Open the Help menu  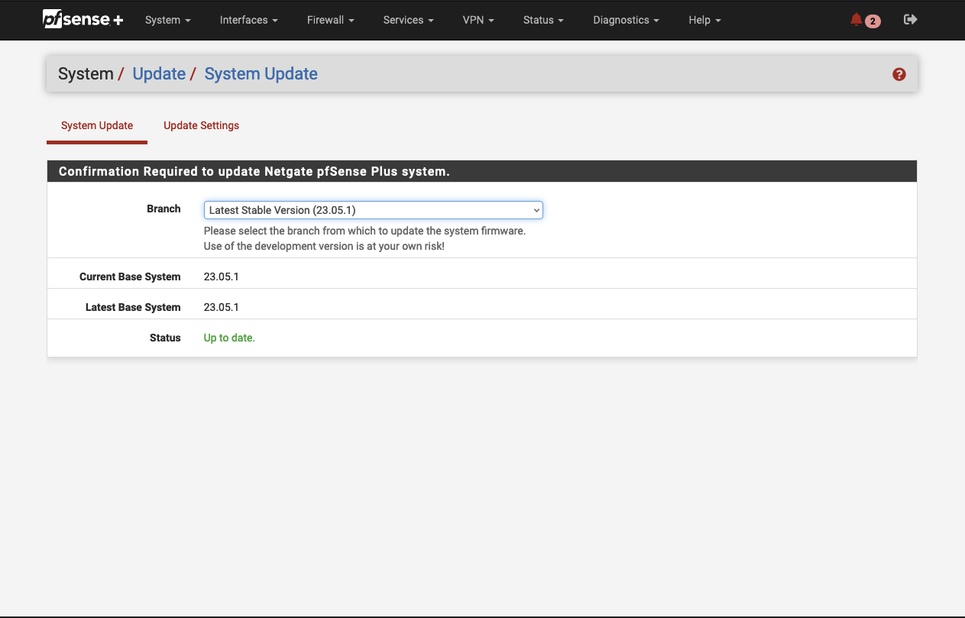[x=704, y=20]
